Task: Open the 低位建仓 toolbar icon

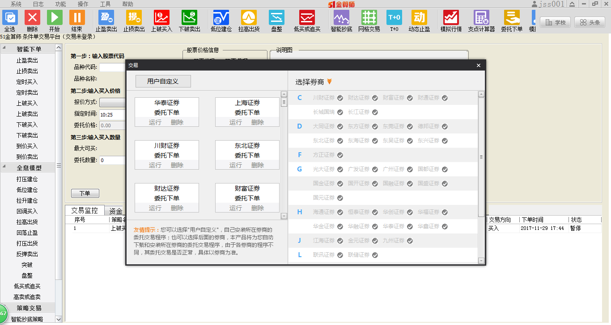Action: pyautogui.click(x=221, y=18)
